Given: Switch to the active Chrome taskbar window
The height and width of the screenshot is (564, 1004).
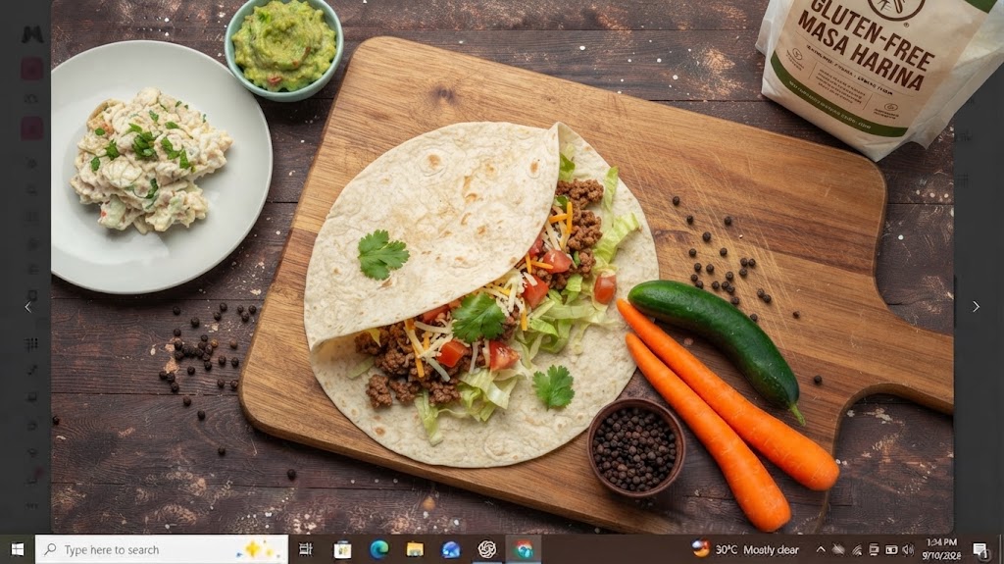Looking at the screenshot, I should [524, 549].
